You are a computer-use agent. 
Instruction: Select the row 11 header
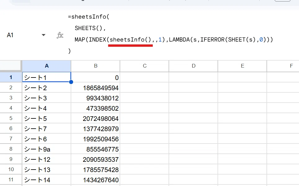click(x=11, y=179)
